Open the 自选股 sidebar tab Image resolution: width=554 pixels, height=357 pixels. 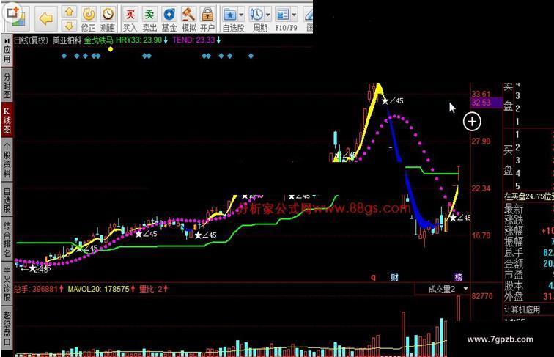7,199
